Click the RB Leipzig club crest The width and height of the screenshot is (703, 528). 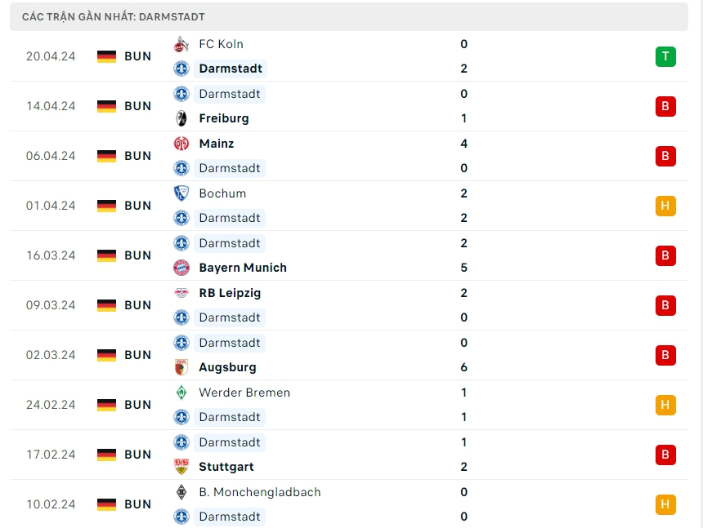click(x=181, y=293)
